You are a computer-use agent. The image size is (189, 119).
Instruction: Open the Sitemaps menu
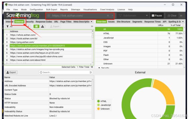pyautogui.click(x=76, y=10)
